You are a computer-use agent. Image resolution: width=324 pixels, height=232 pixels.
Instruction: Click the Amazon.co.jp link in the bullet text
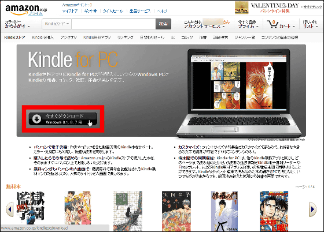coord(93,158)
